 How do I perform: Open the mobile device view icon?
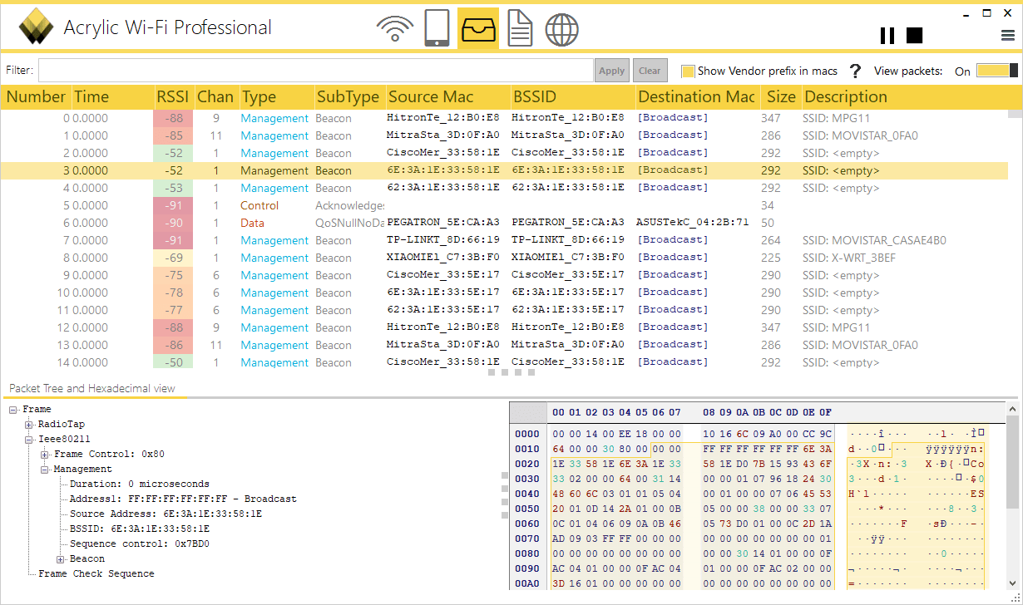437,27
